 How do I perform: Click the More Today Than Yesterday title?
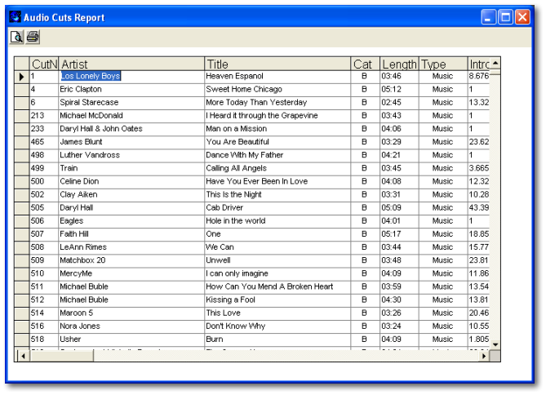[x=277, y=103]
